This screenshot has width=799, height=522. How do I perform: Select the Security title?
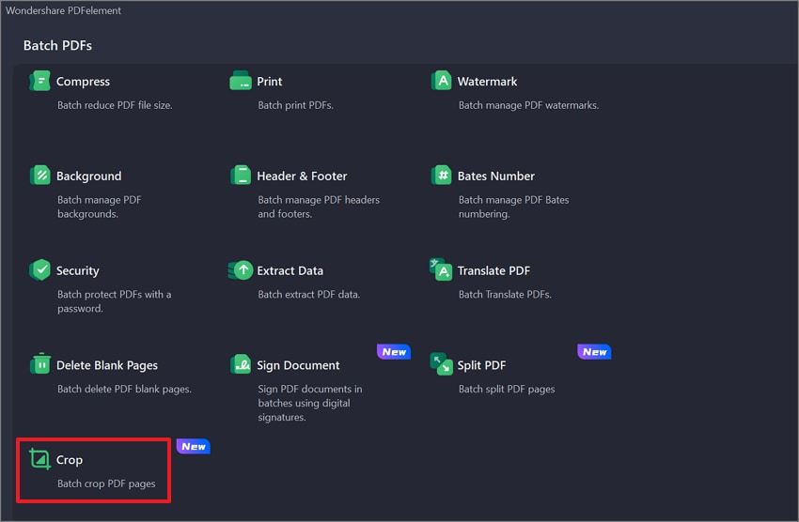coord(77,270)
